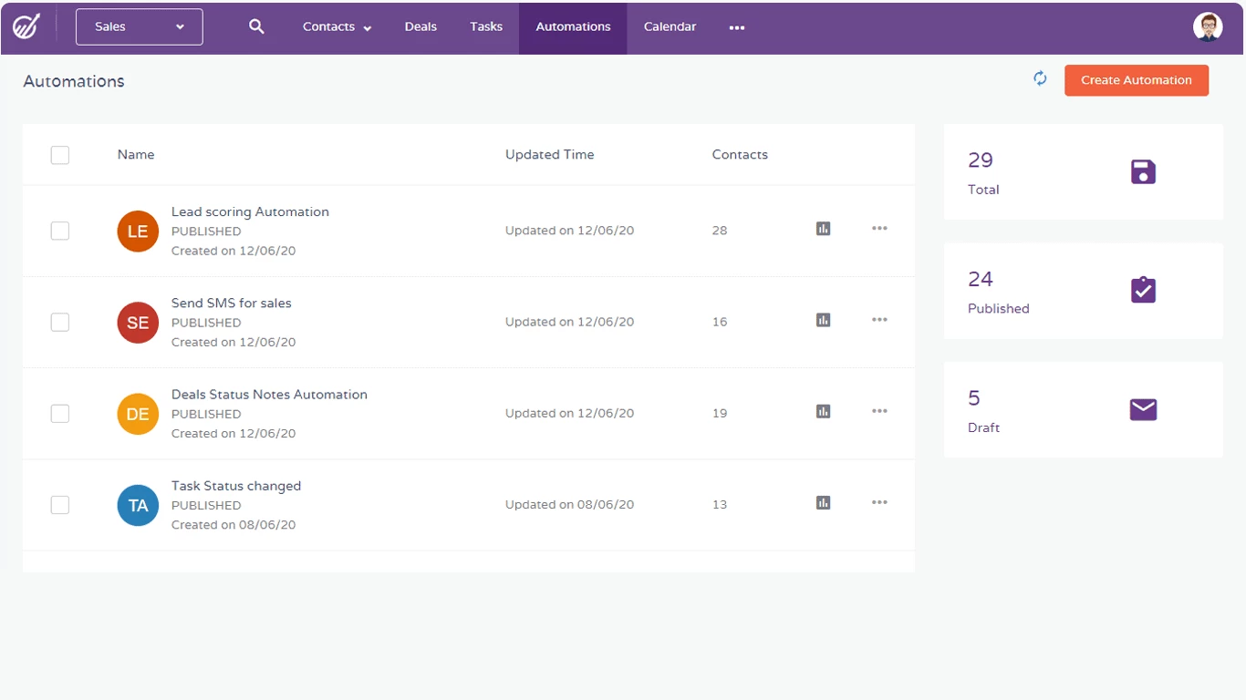Viewport: 1246px width, 700px height.
Task: Click the contacts count 16
Action: point(720,322)
